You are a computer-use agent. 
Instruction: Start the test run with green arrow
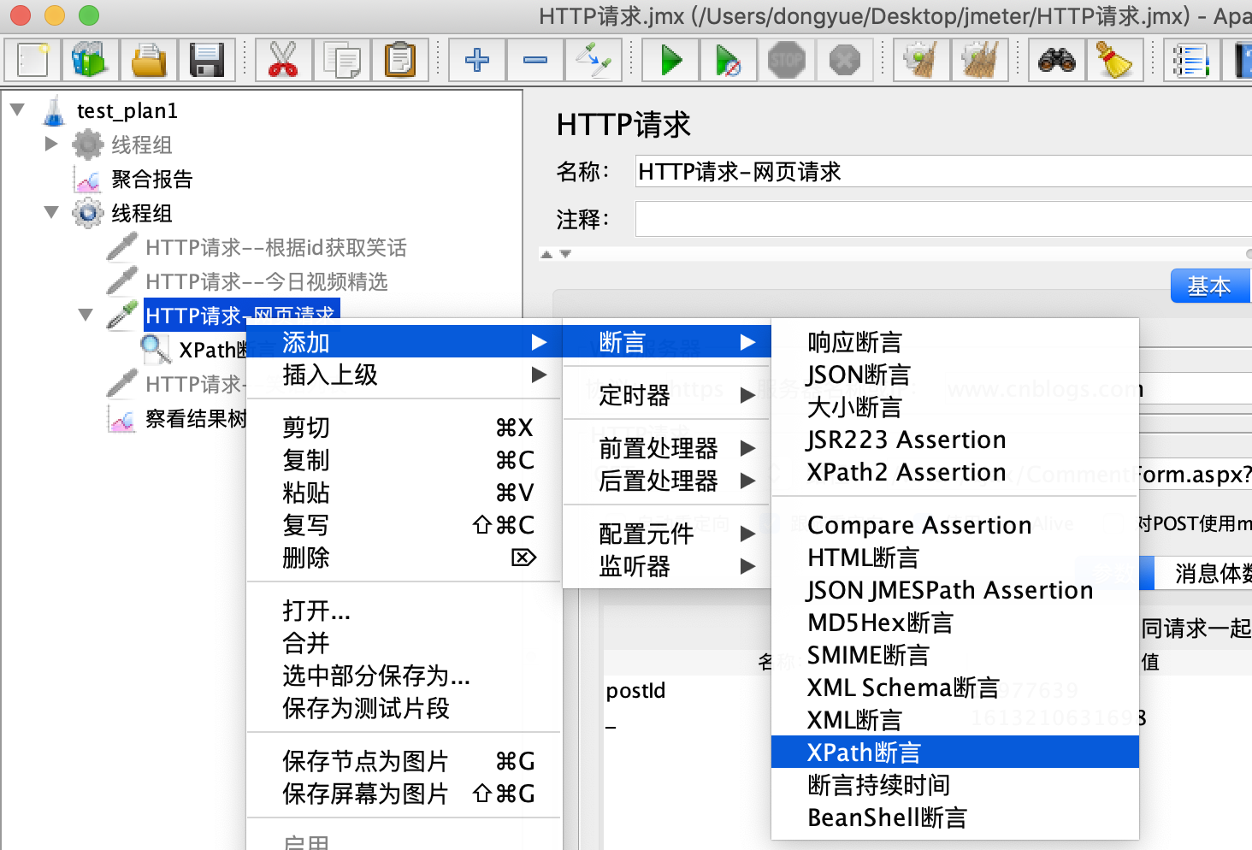coord(670,60)
